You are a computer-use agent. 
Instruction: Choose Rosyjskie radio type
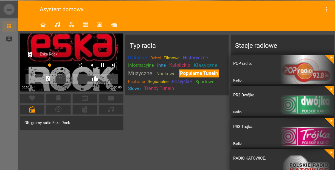click(x=182, y=82)
